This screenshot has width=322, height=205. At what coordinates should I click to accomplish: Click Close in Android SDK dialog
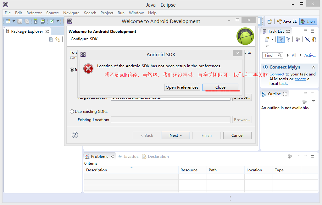pos(220,87)
